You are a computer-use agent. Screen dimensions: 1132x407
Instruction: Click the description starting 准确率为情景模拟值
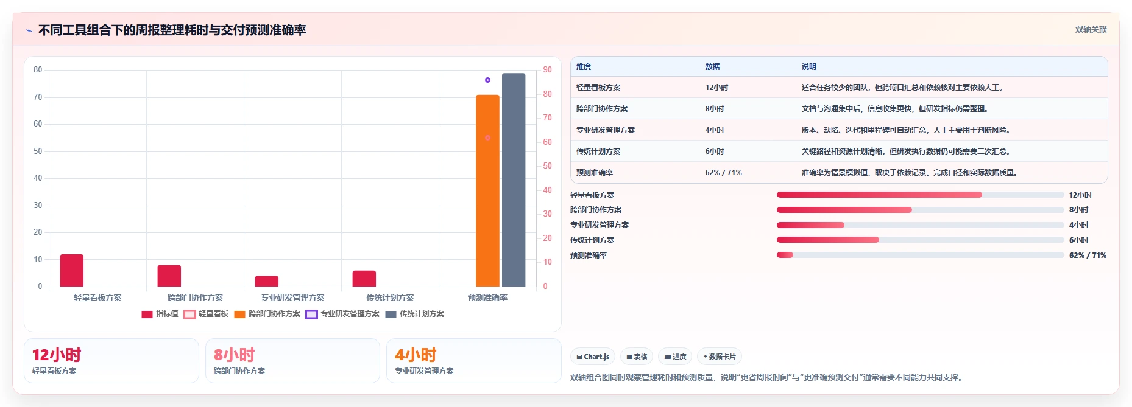(x=910, y=173)
